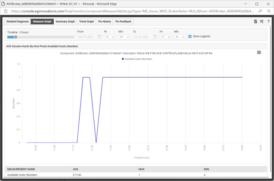274x181 pixels.
Task: Minimize the Edge window
Action: [245, 4]
